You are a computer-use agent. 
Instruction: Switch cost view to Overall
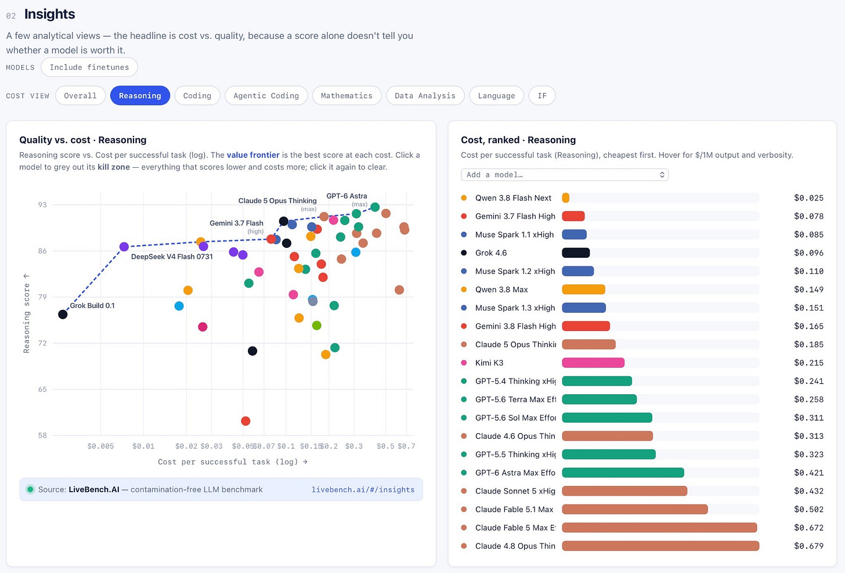[80, 96]
